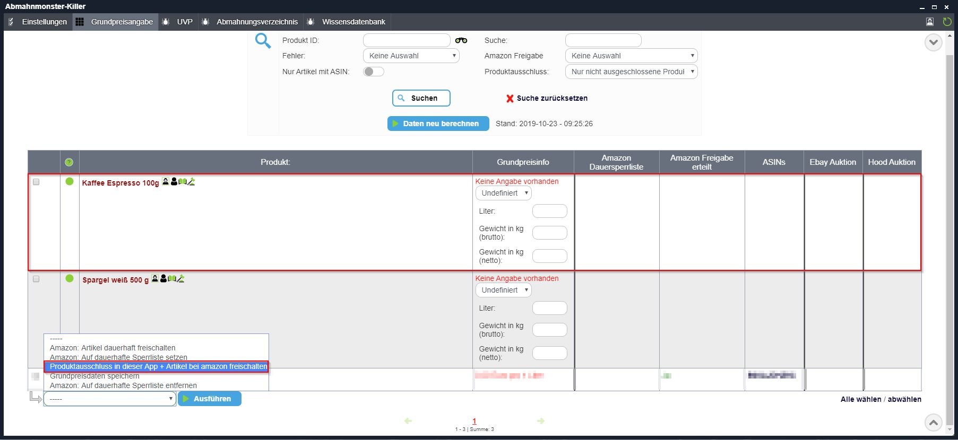The height and width of the screenshot is (440, 958).
Task: Check the Kaffee Espresso 100g row checkbox
Action: tap(36, 182)
